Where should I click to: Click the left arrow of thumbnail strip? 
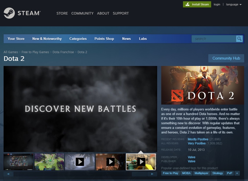[x=8, y=174]
